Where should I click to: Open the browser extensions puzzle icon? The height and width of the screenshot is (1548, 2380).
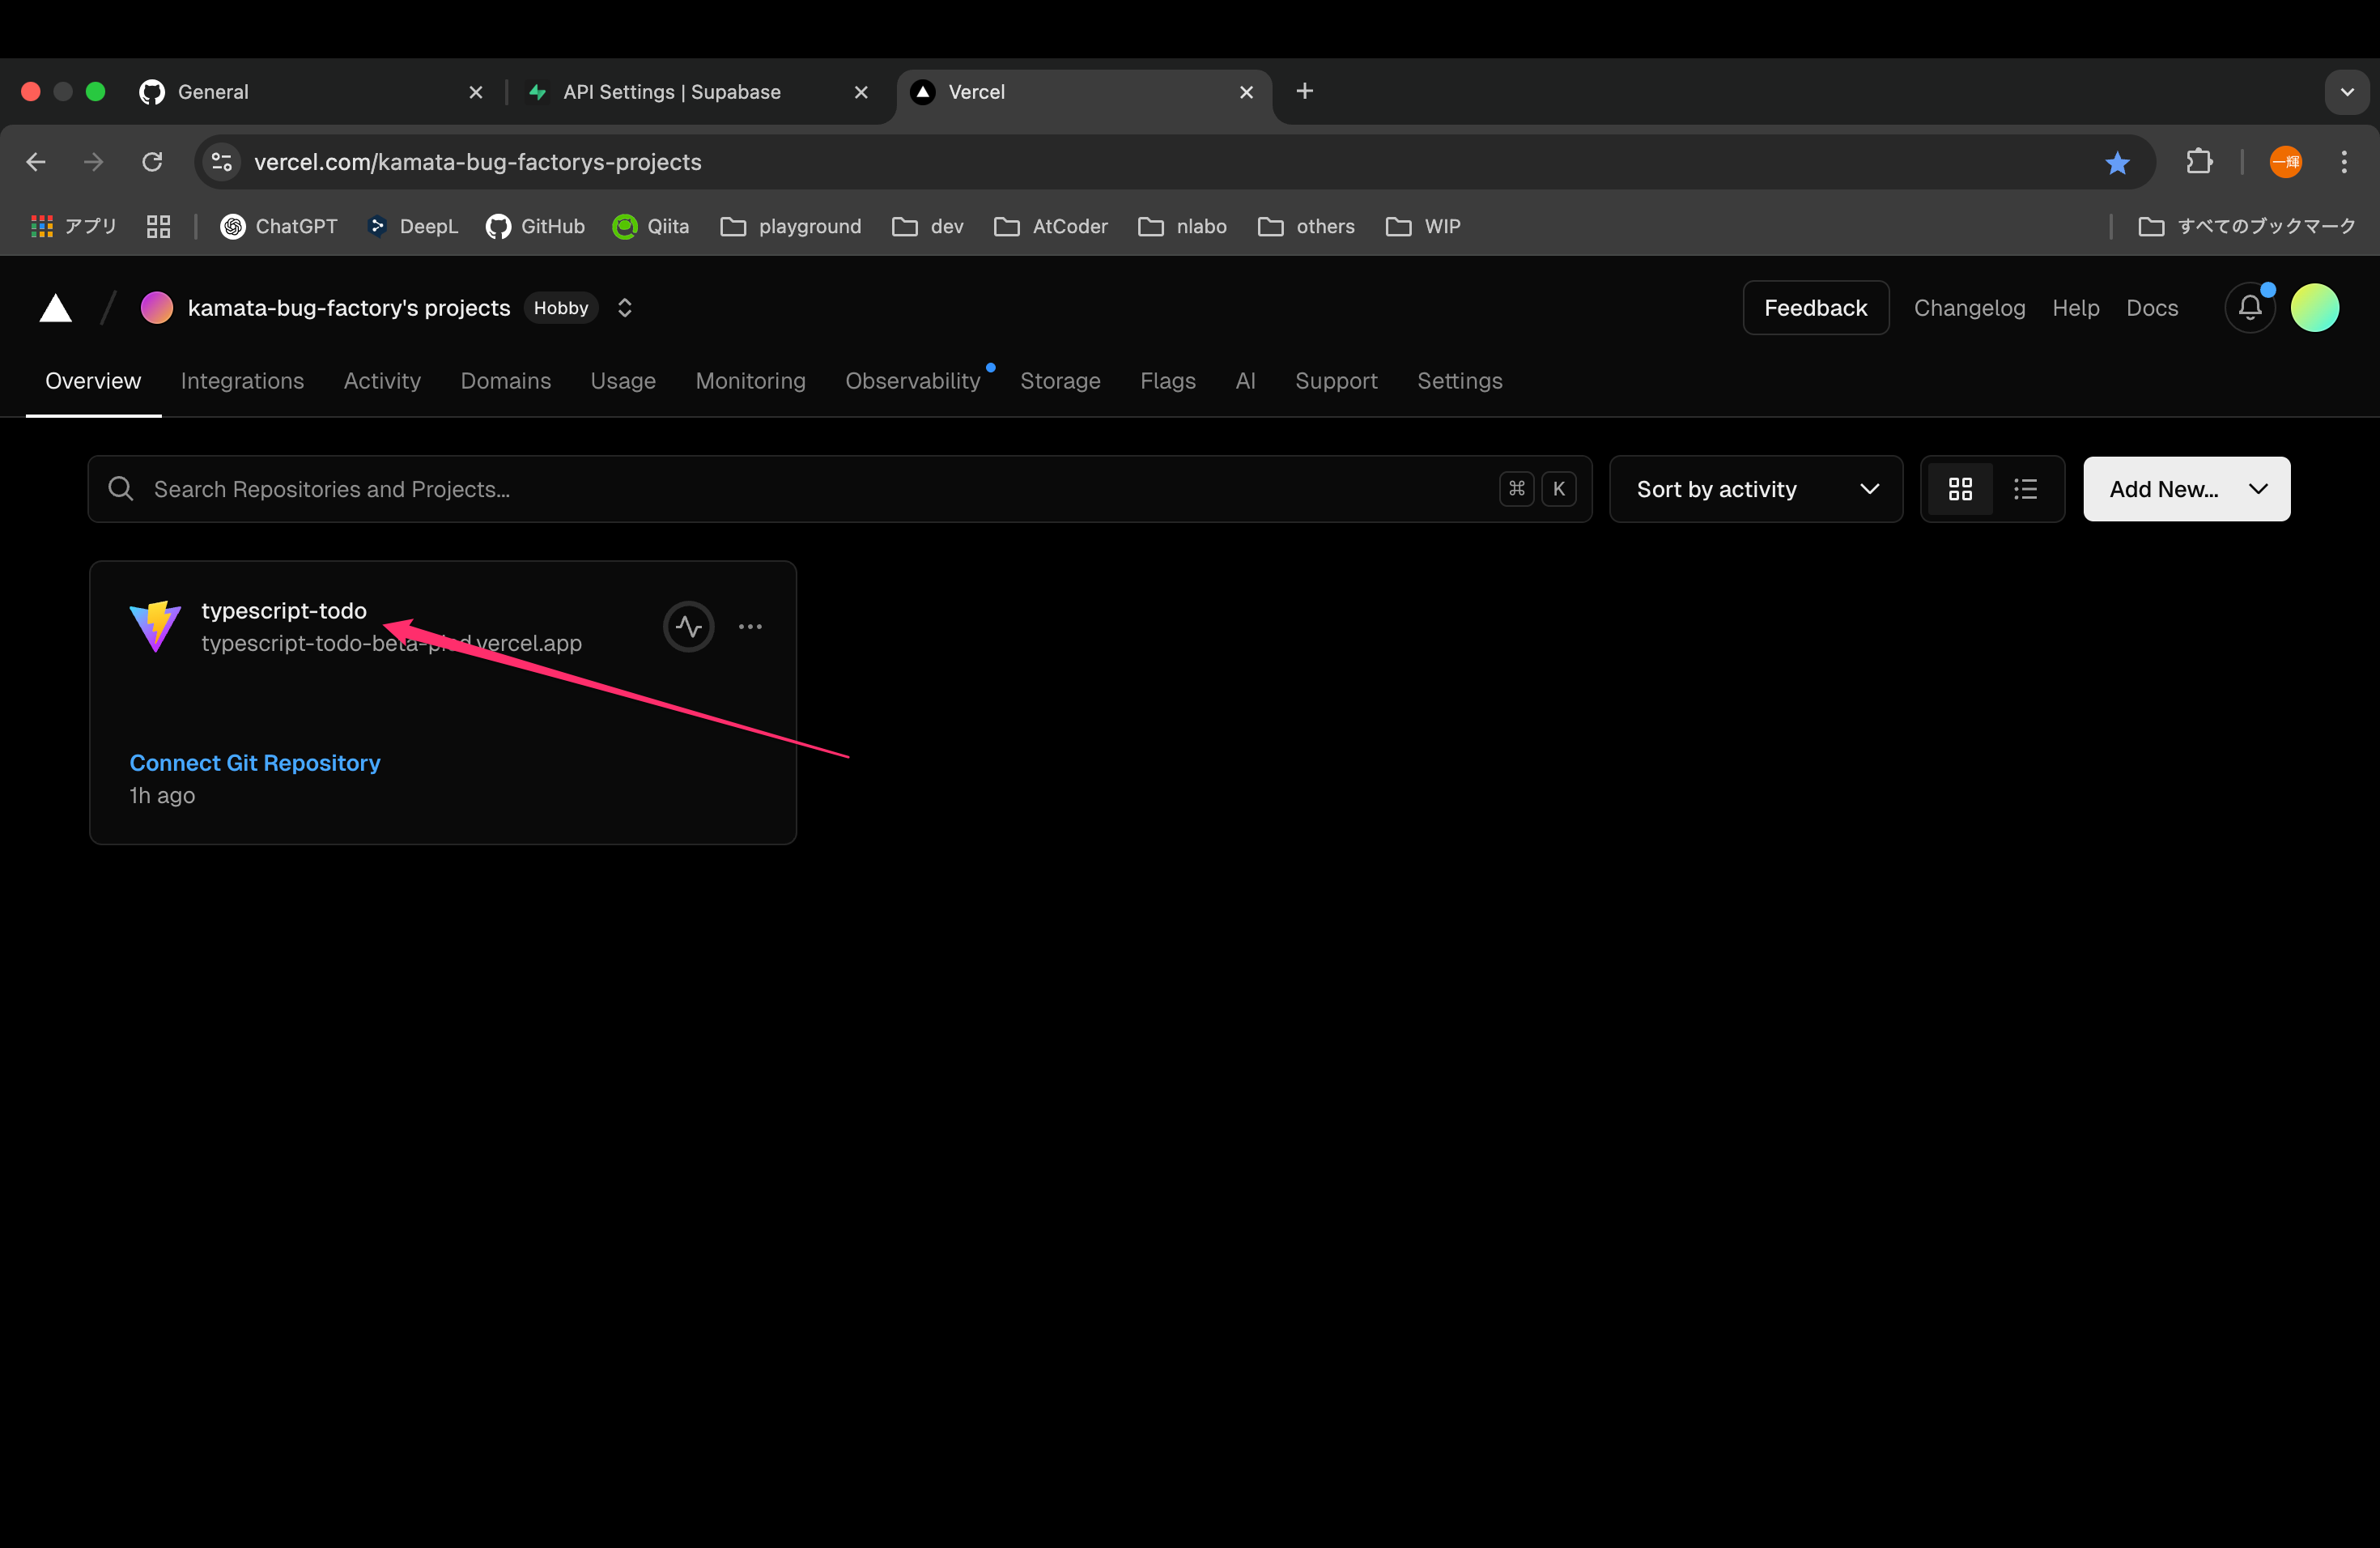2198,162
